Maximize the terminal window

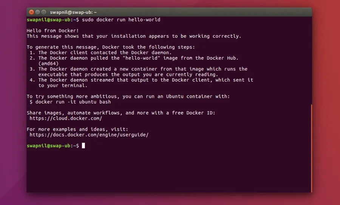[x=43, y=12]
